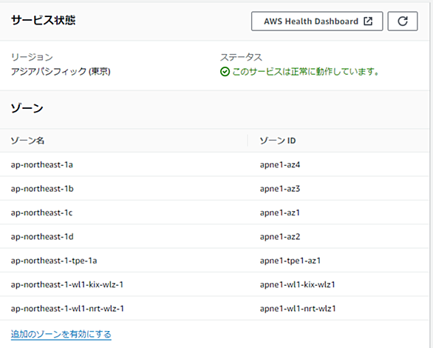Click the external link icon on the Health Dashboard button
The image size is (433, 348).
point(368,21)
